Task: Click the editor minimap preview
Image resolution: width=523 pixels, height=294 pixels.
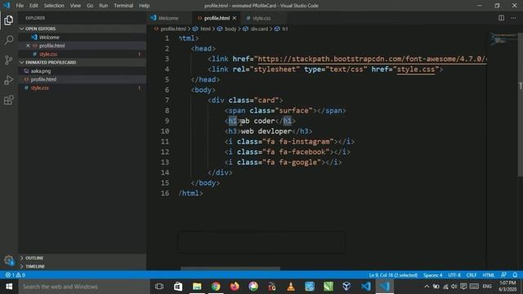Action: pyautogui.click(x=503, y=39)
